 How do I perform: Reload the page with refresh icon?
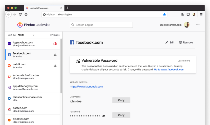20,14
